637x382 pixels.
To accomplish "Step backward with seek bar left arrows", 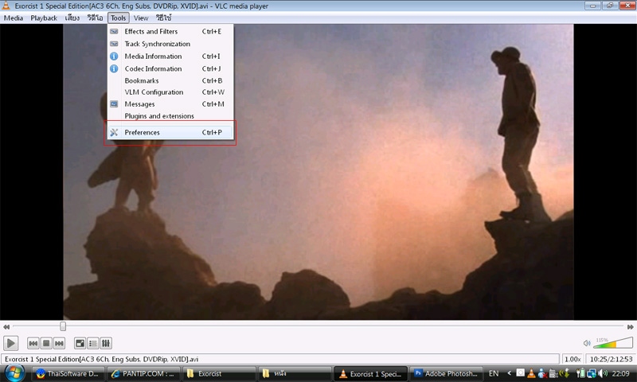I will click(x=6, y=327).
